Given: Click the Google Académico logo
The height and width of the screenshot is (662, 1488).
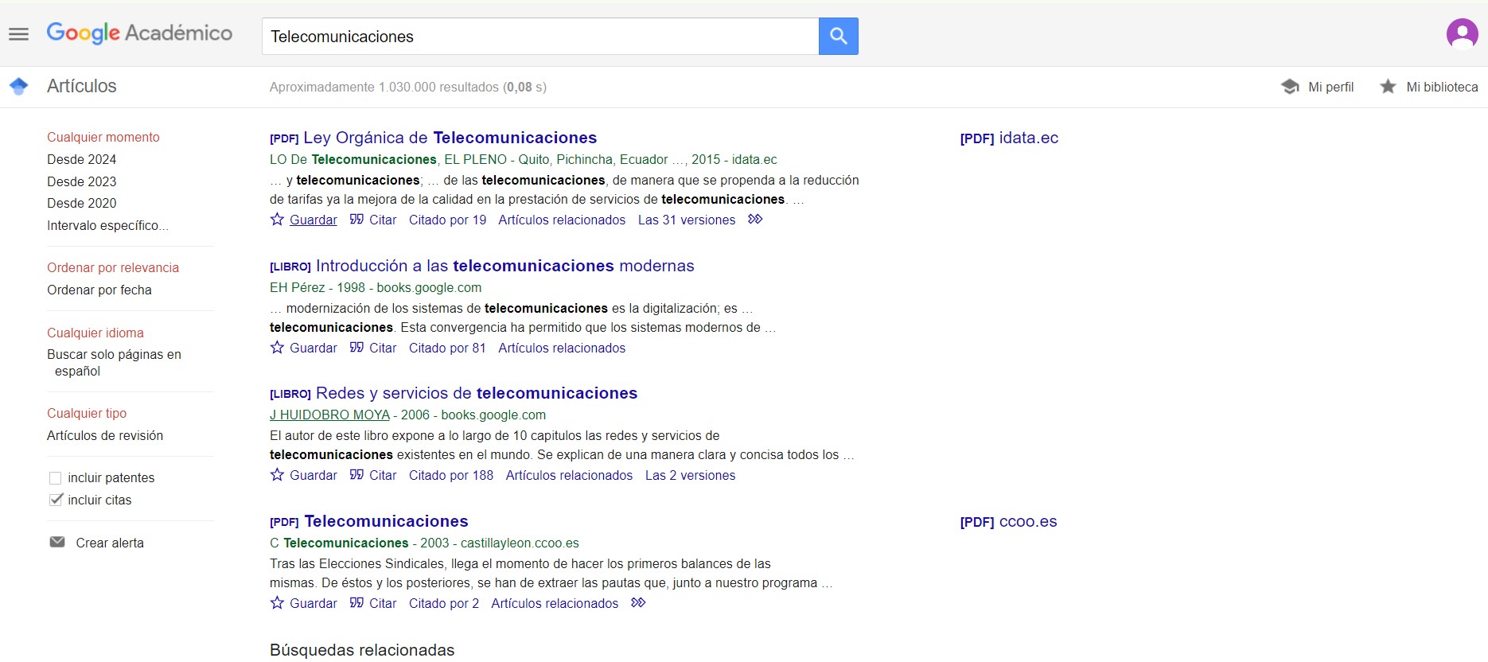Looking at the screenshot, I should pos(139,33).
